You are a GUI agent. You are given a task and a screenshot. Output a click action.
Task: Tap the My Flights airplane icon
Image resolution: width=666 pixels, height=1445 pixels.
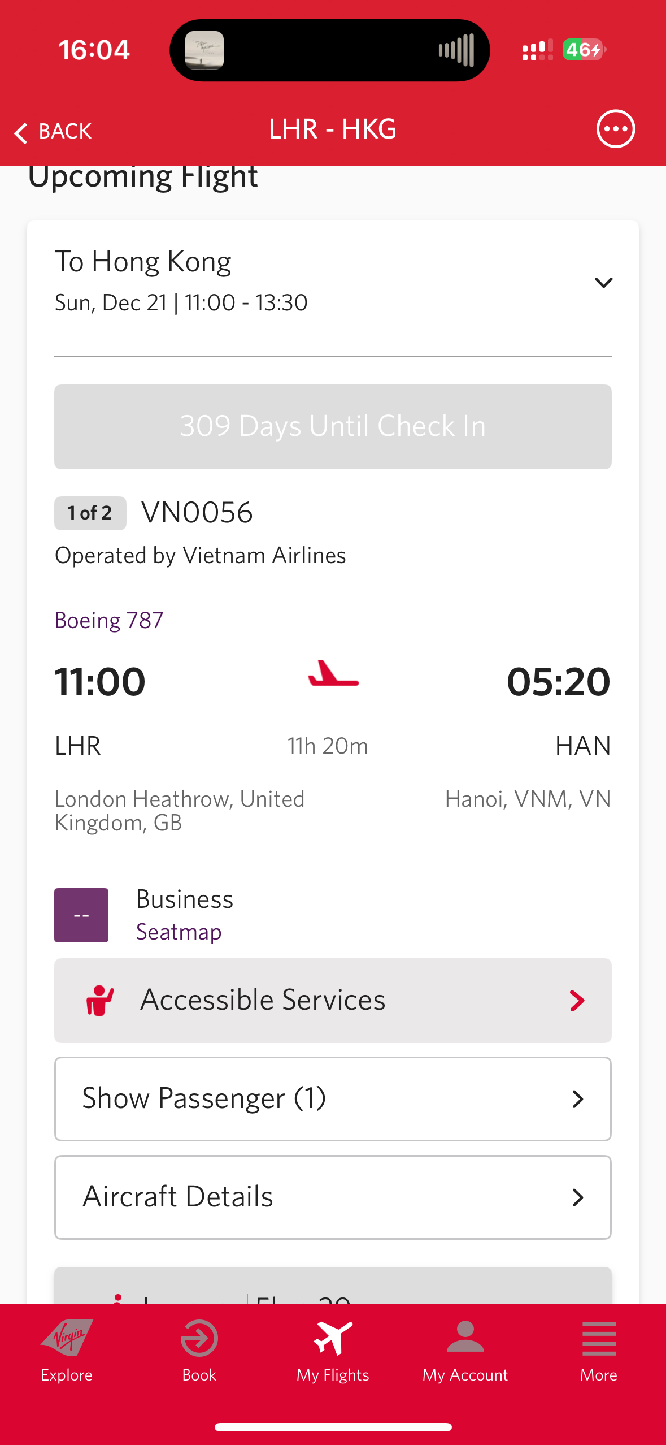pos(333,1338)
